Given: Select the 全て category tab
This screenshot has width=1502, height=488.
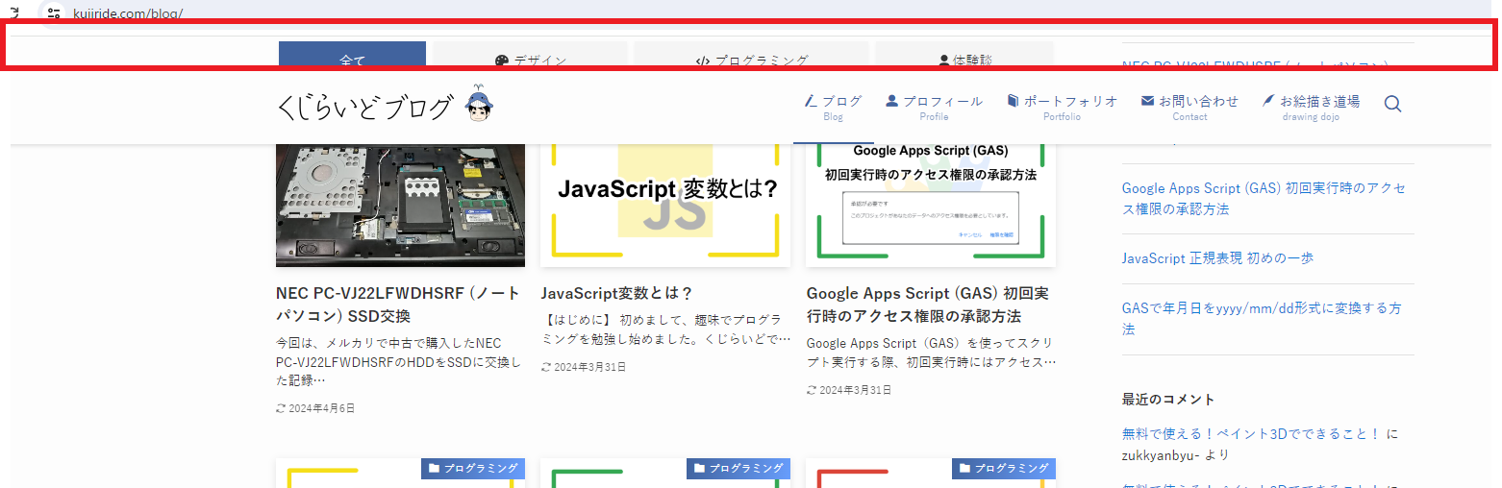Looking at the screenshot, I should pos(352,58).
